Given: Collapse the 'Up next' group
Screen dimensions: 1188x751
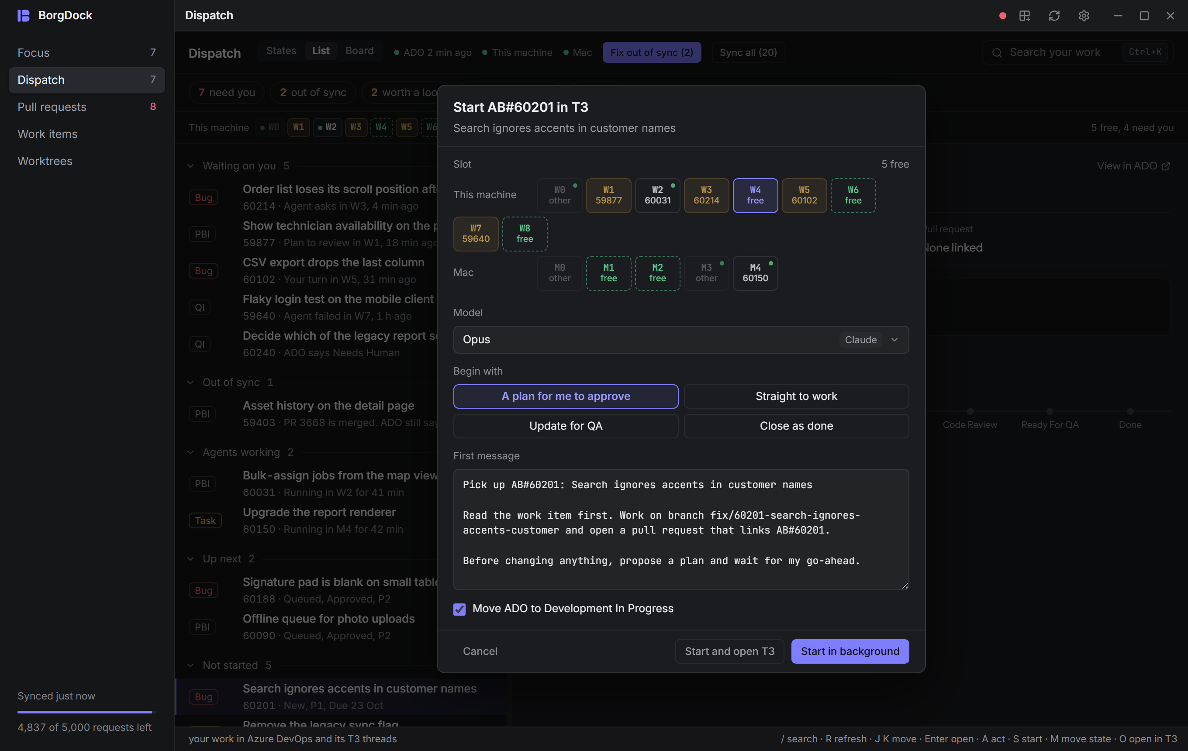Looking at the screenshot, I should click(x=190, y=559).
